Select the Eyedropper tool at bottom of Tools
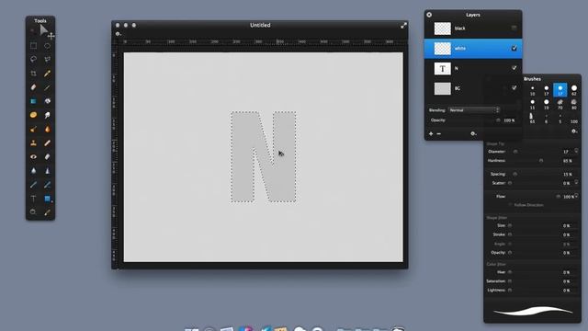 47,212
